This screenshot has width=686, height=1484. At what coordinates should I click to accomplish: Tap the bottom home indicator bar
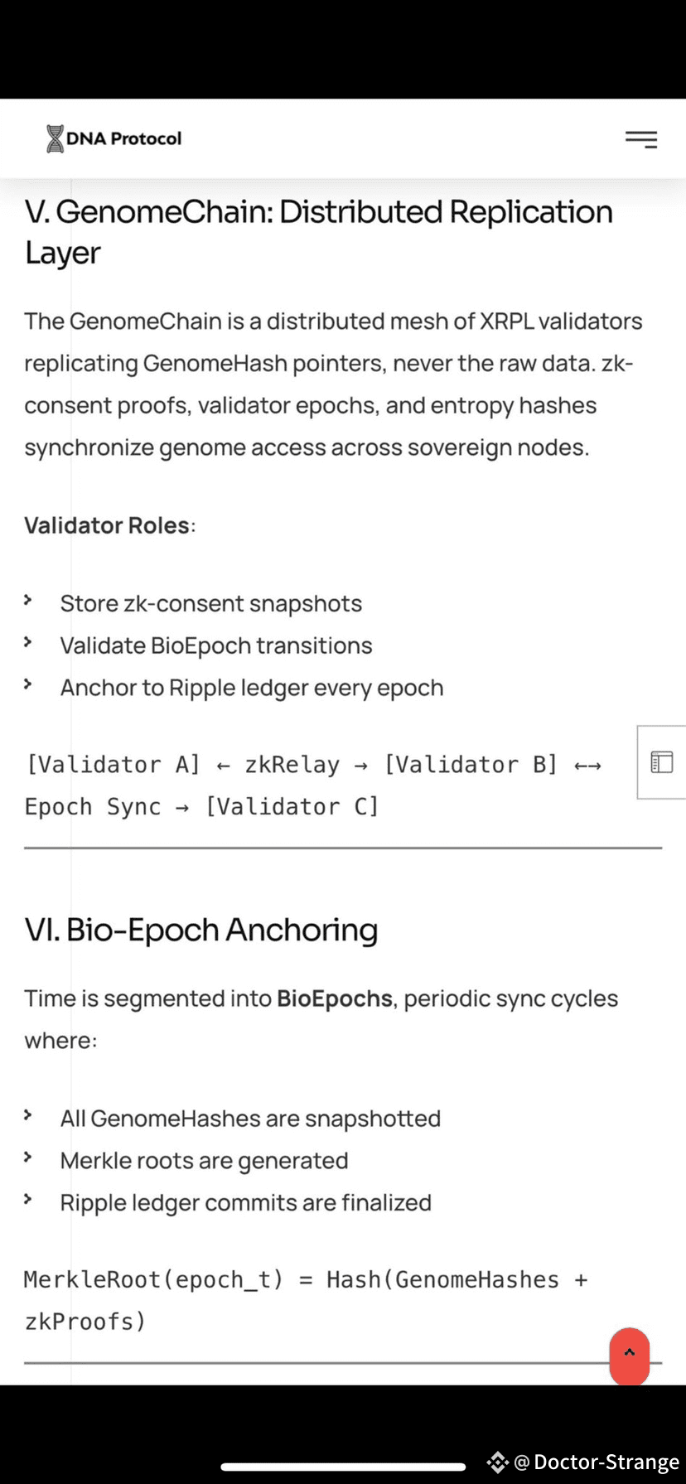(343, 1467)
